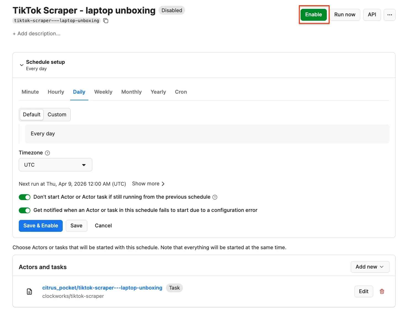Select the Daily tab
The width and height of the screenshot is (400, 310).
(x=79, y=92)
